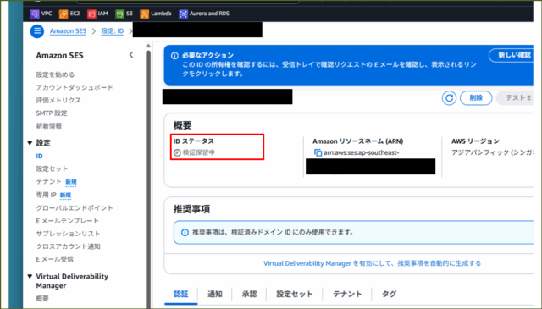Select ID under 設定 in sidebar
The width and height of the screenshot is (542, 309).
(40, 157)
